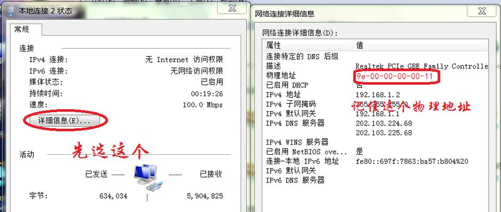This screenshot has width=501, height=212.
Task: Click the 已接收 label
Action: tap(211, 174)
